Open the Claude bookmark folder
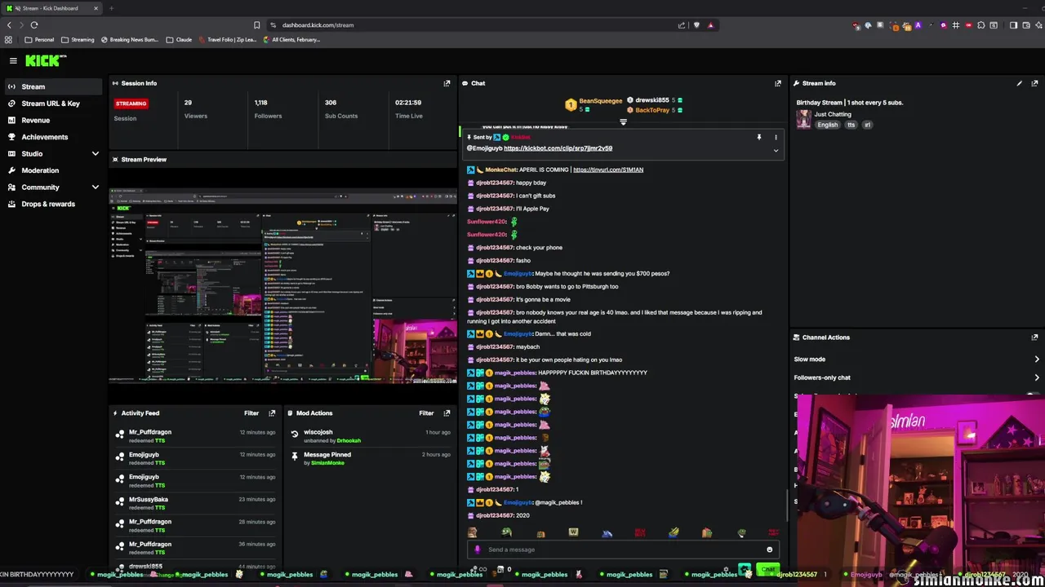This screenshot has height=587, width=1045. (x=179, y=39)
